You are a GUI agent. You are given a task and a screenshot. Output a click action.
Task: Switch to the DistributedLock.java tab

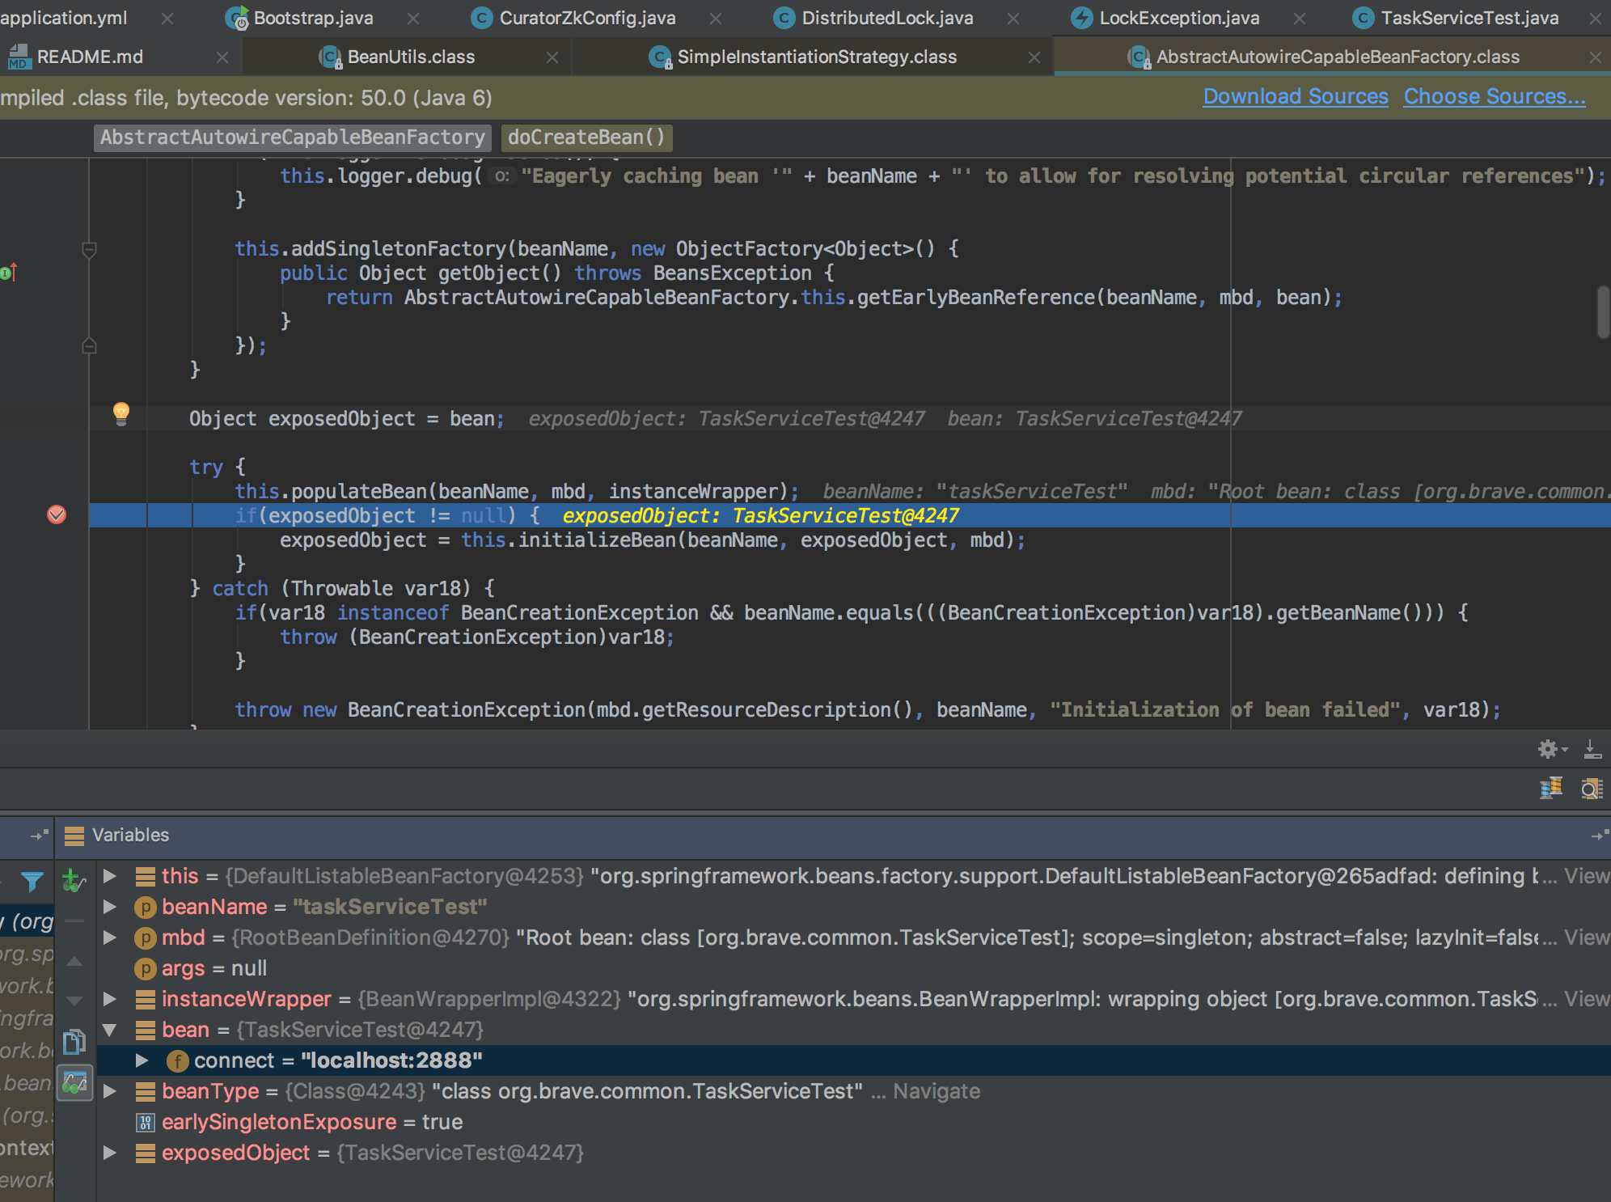[886, 18]
